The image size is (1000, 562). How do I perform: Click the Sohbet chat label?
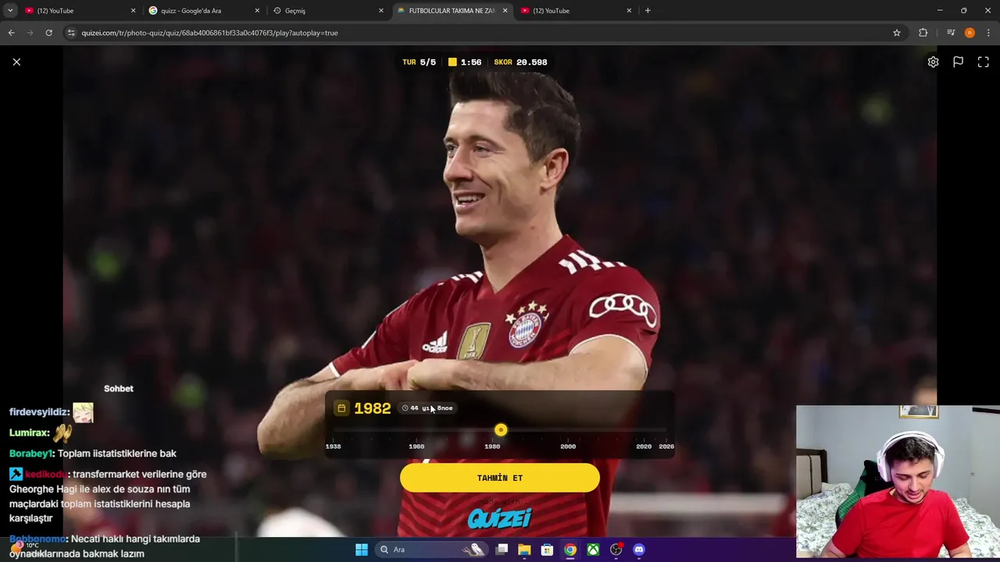pyautogui.click(x=119, y=389)
